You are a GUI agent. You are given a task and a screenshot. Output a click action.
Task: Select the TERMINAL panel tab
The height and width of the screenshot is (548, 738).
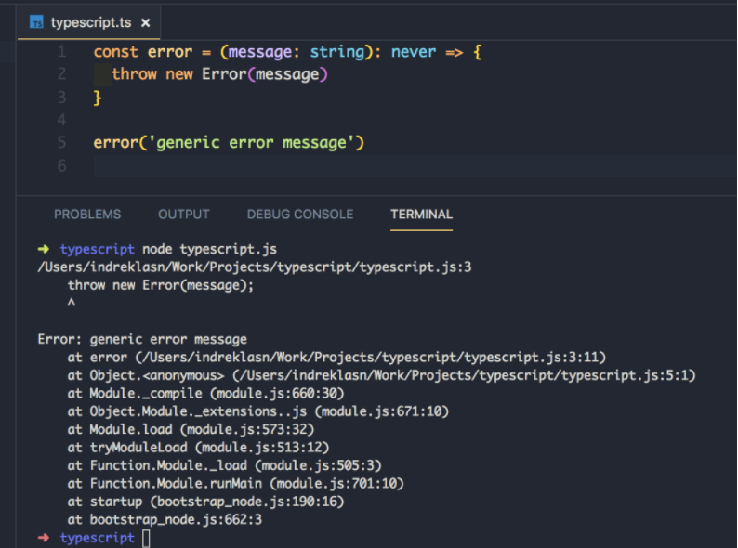pos(422,215)
